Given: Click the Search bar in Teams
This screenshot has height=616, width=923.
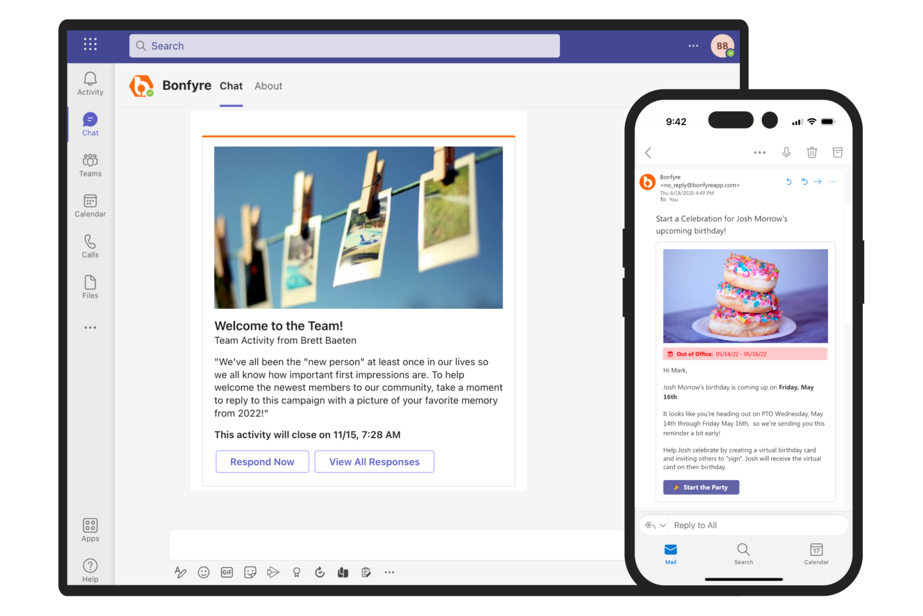Looking at the screenshot, I should pyautogui.click(x=344, y=46).
